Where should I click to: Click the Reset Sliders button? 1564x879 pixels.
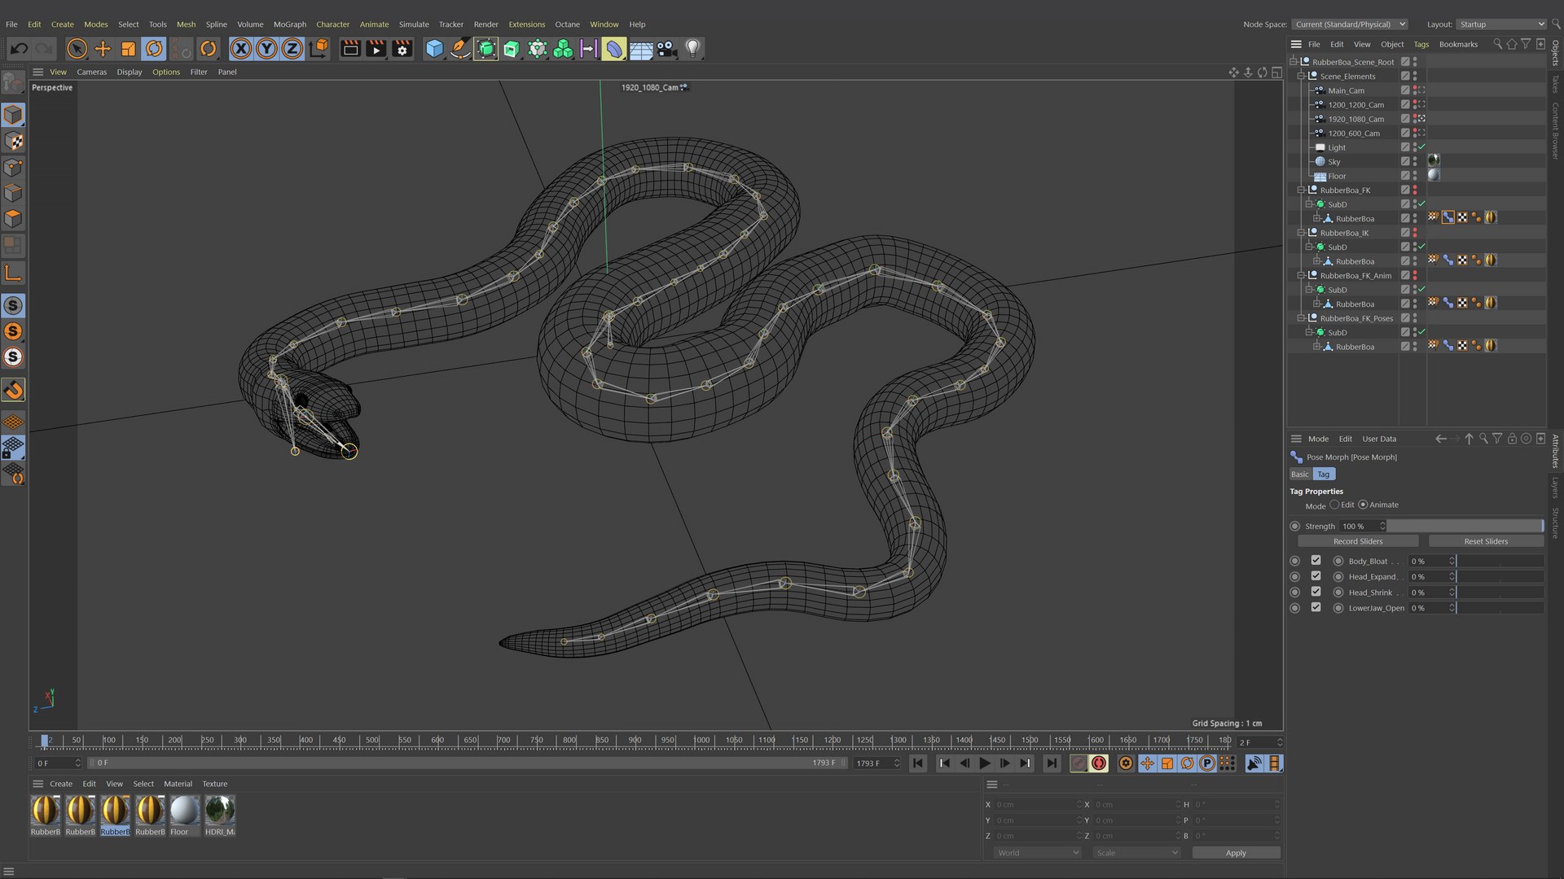pyautogui.click(x=1486, y=541)
